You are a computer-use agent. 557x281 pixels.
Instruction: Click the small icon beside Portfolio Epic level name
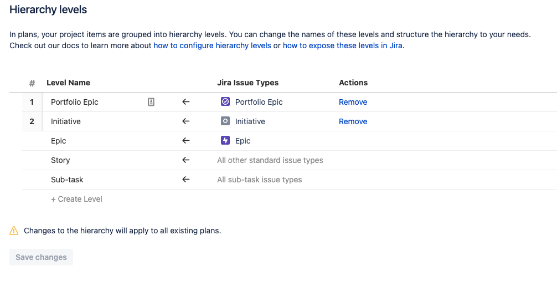[x=151, y=102]
